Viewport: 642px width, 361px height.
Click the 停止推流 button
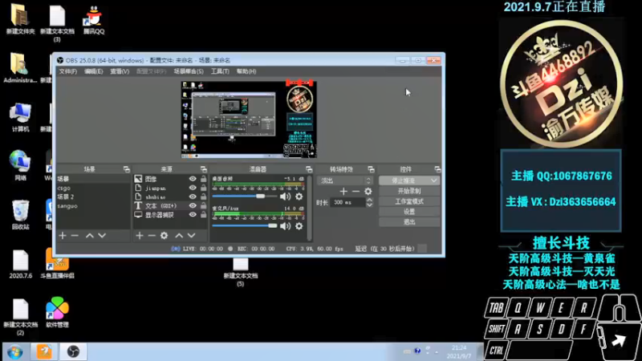pyautogui.click(x=404, y=180)
